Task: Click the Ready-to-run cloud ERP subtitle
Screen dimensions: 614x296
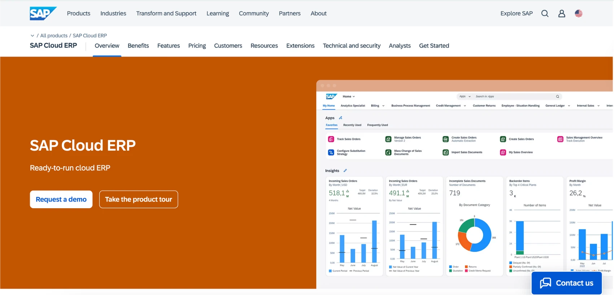Action: (70, 168)
